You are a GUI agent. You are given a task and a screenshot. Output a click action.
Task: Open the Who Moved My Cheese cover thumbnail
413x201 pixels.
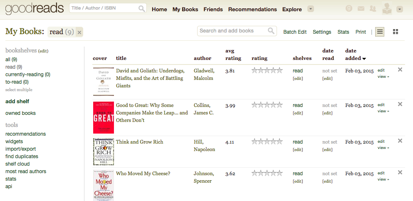point(104,185)
